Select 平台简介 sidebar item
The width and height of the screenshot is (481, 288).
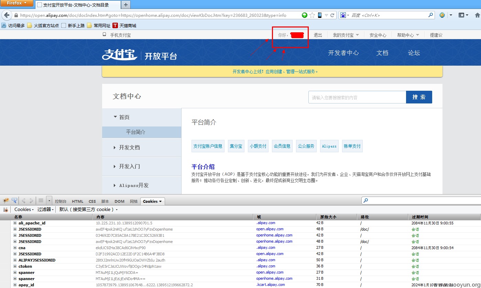[x=142, y=132]
